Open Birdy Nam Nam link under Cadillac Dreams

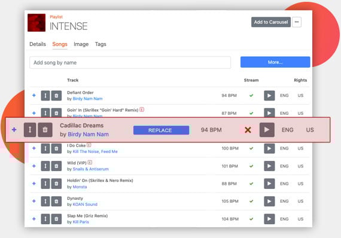[88, 135]
